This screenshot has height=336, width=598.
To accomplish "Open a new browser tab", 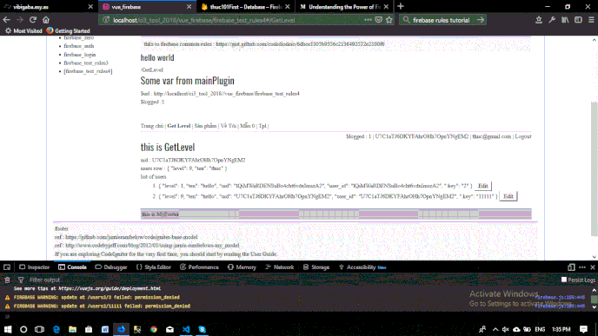I will point(401,6).
